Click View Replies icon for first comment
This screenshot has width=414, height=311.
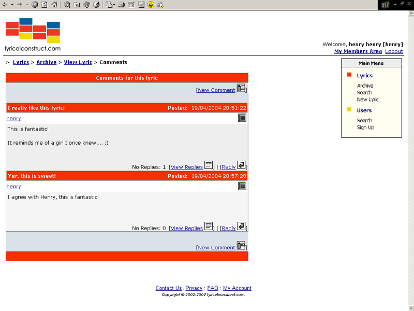pyautogui.click(x=209, y=165)
